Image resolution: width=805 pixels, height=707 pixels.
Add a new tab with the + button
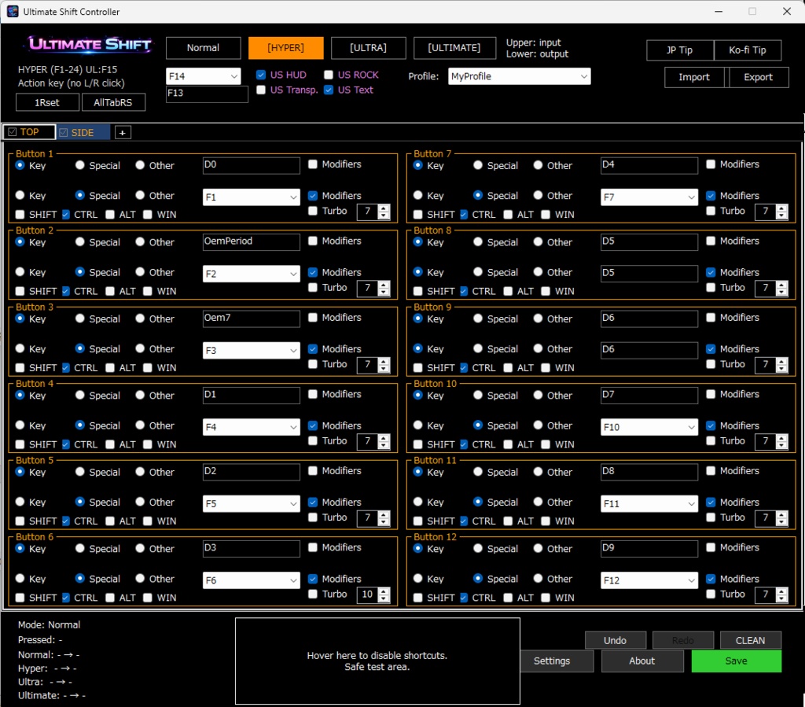[123, 132]
